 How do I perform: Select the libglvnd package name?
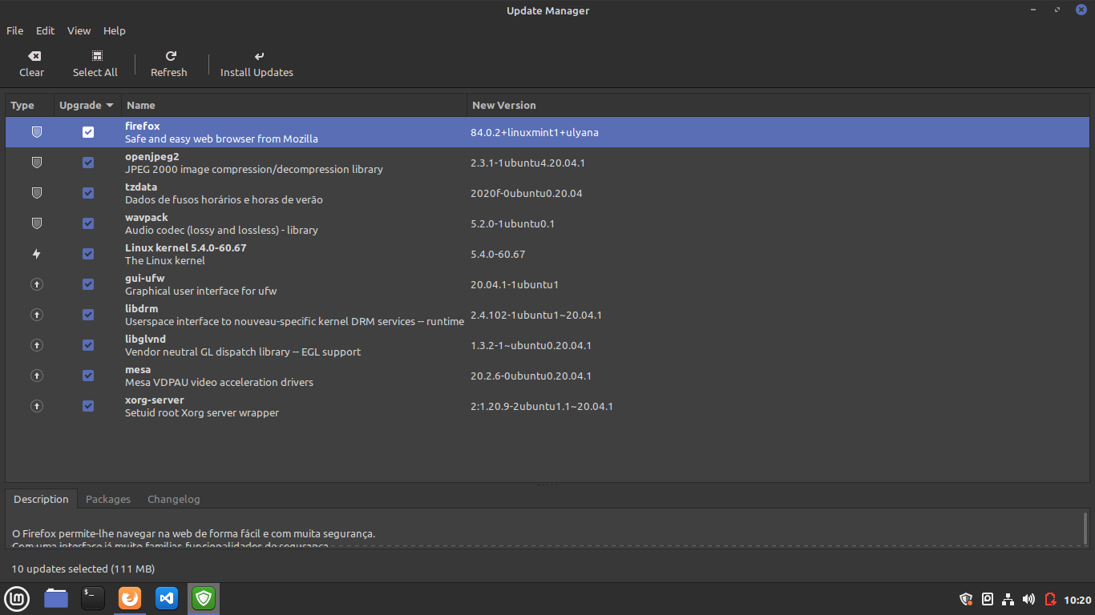[145, 339]
